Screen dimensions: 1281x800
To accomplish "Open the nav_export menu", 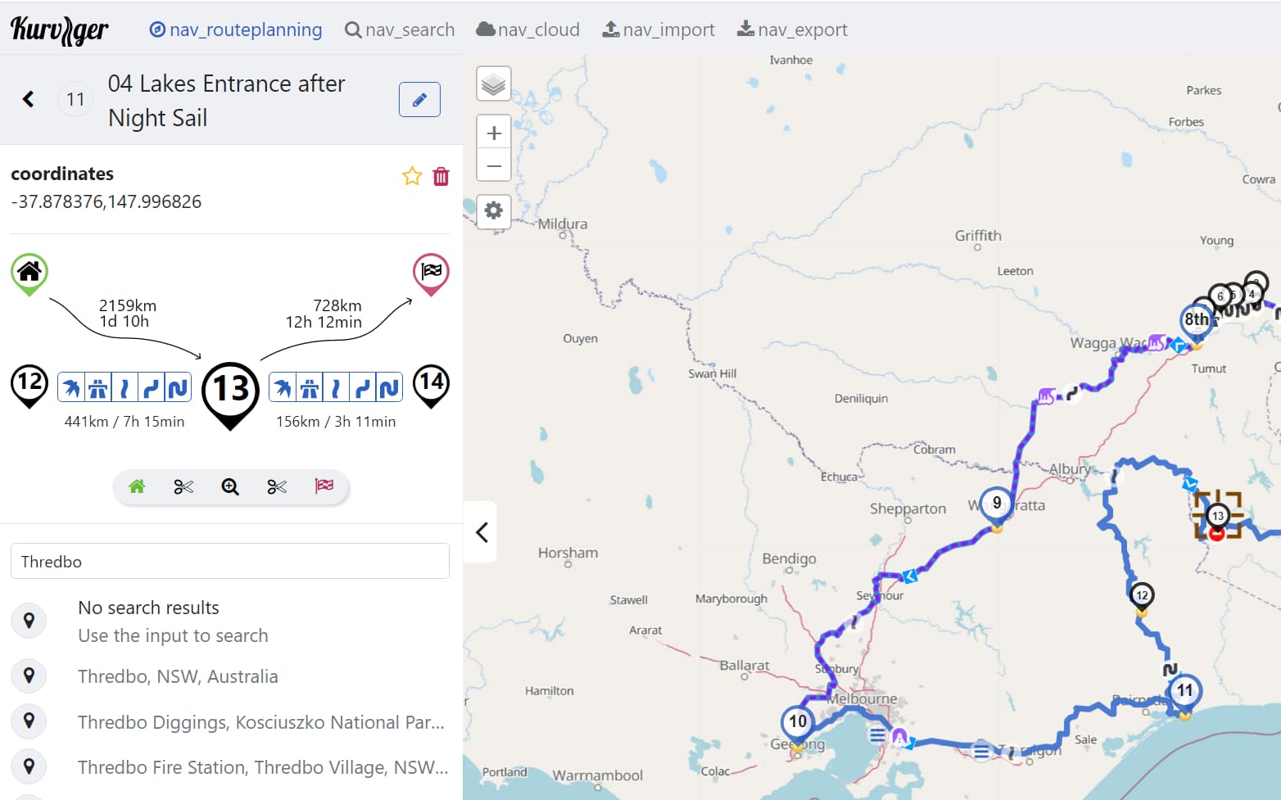I will pyautogui.click(x=792, y=30).
